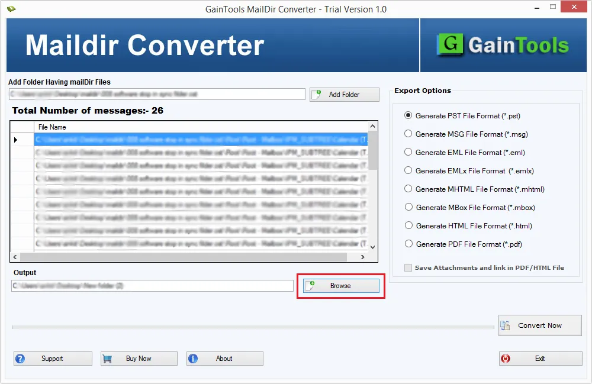This screenshot has width=592, height=384.
Task: Select Generate PST File Format option
Action: pos(462,116)
